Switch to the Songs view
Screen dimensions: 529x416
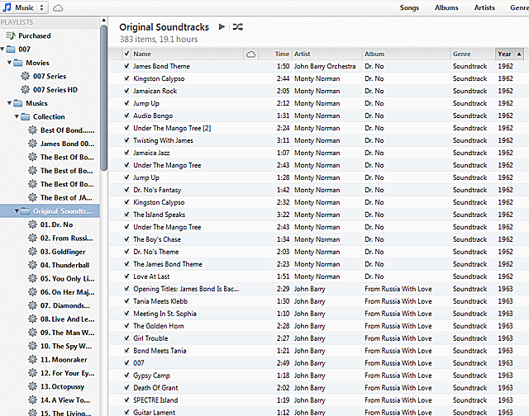[409, 7]
